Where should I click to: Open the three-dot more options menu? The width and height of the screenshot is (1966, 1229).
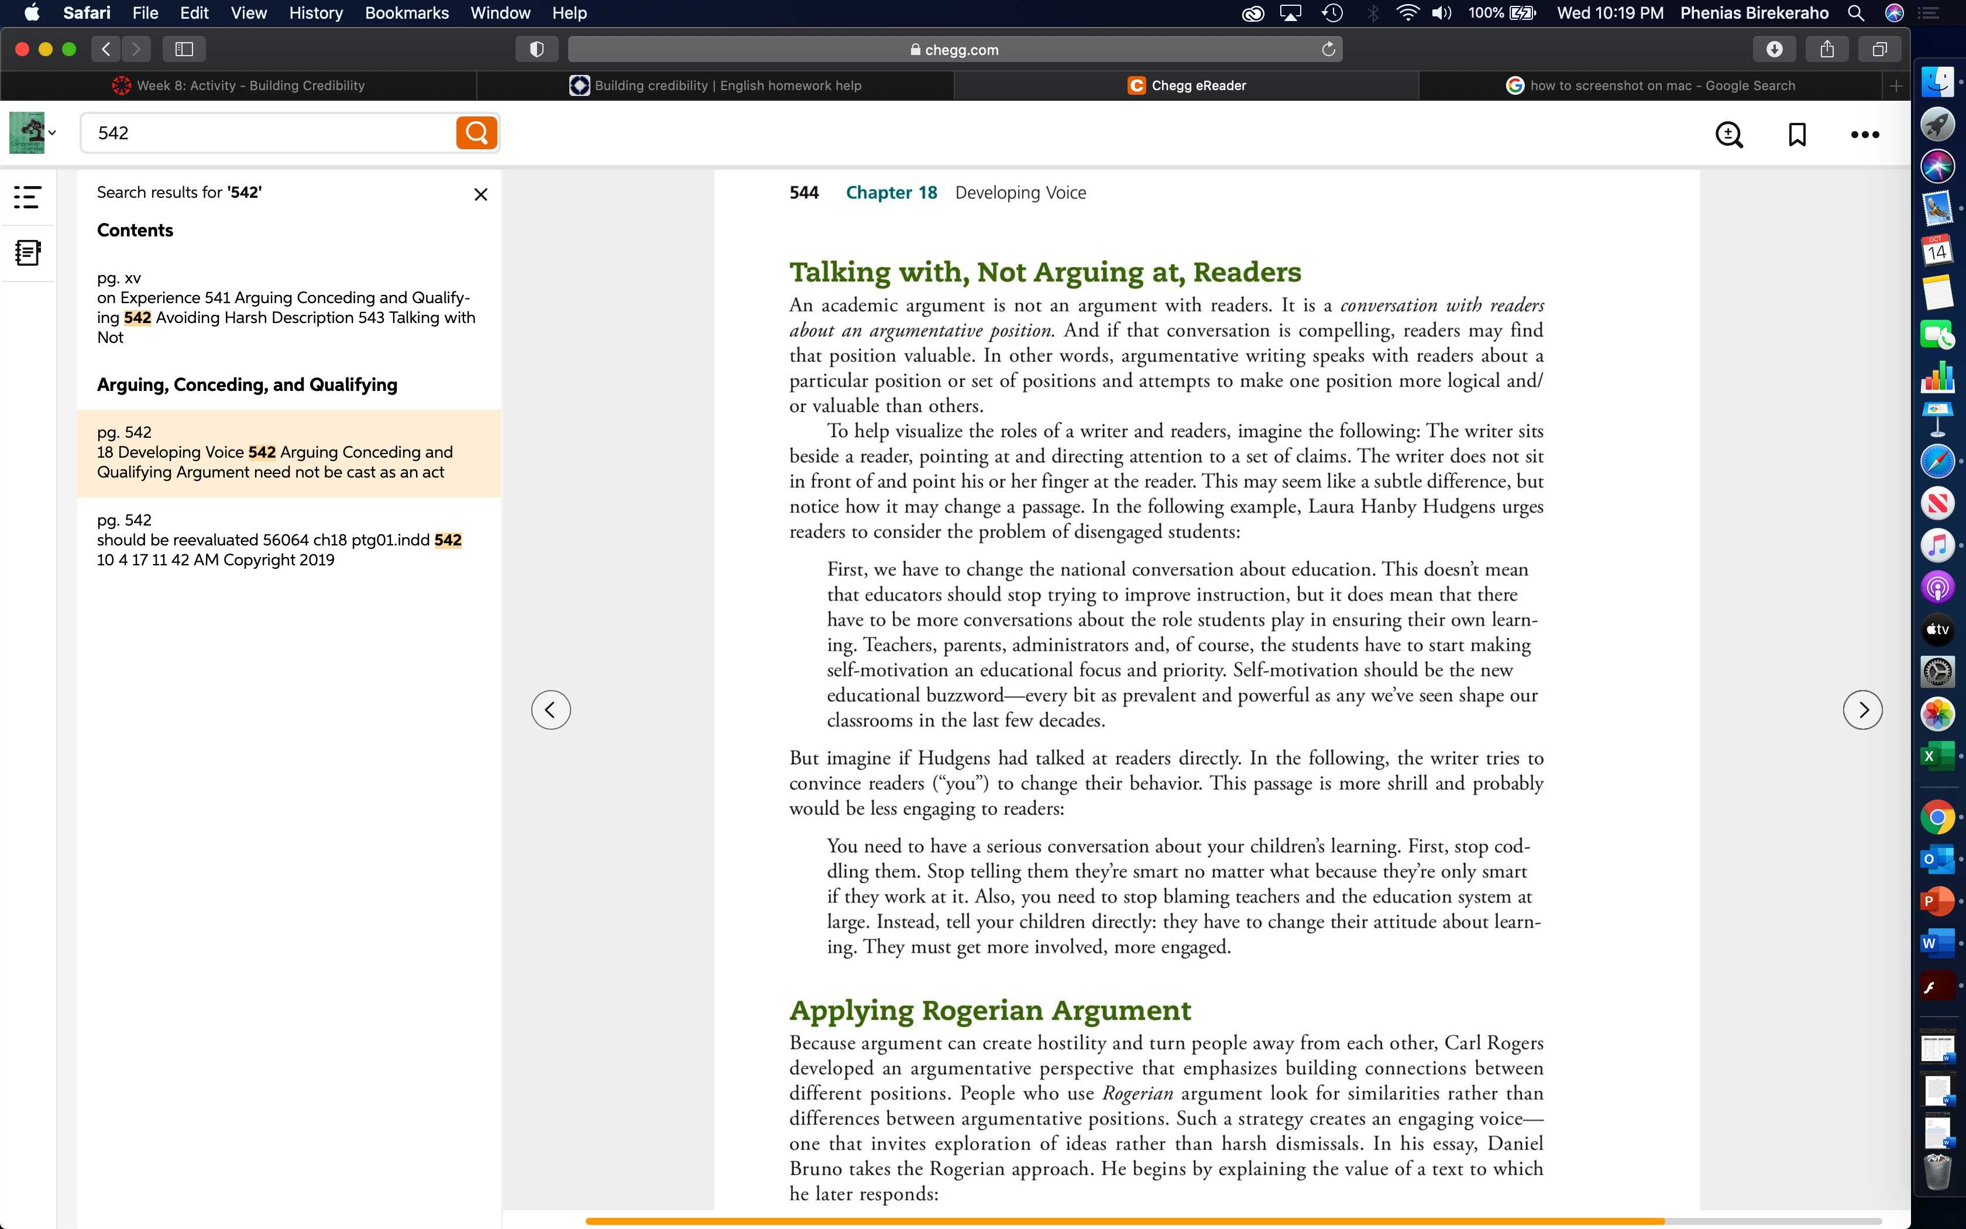[1864, 135]
